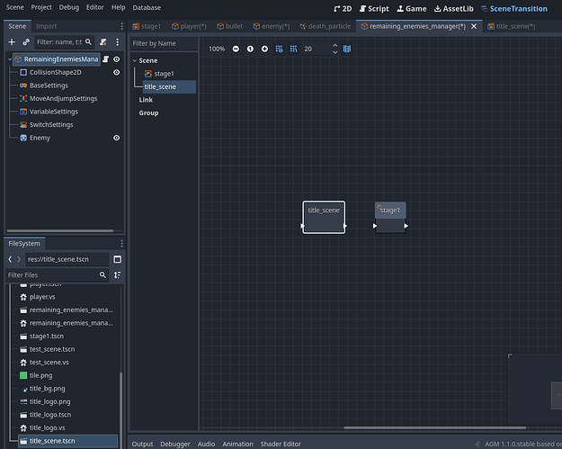
Task: Click the horizontal scrollbar of the graph
Action: (x=435, y=427)
